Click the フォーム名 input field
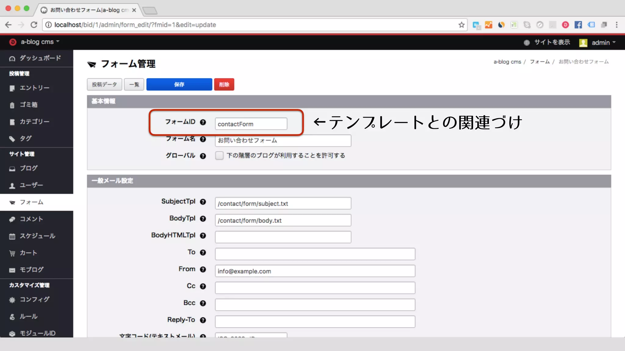The height and width of the screenshot is (351, 625). (x=283, y=140)
